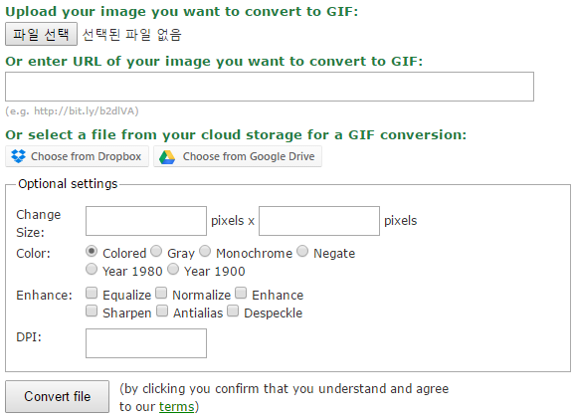Click the Google Drive logo icon
Screen dimensions: 576x418
click(167, 157)
